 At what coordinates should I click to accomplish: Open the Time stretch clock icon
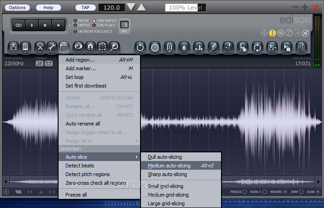coord(155,48)
